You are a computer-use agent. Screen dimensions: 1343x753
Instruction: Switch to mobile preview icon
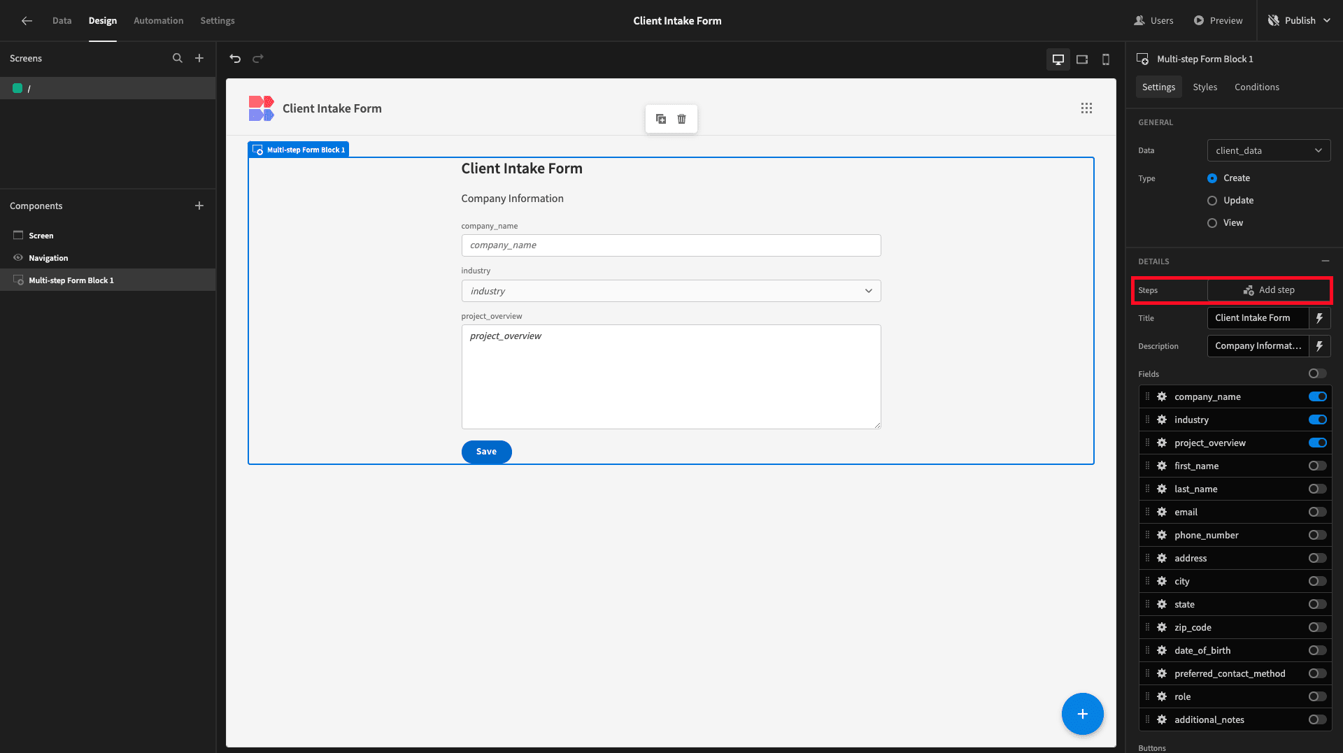point(1106,59)
